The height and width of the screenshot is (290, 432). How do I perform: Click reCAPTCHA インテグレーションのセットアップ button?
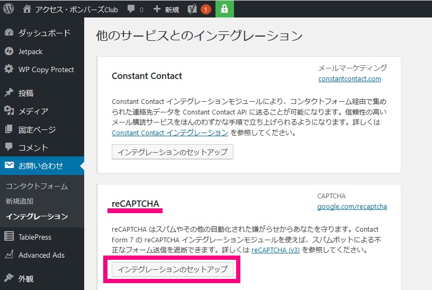[x=173, y=269]
